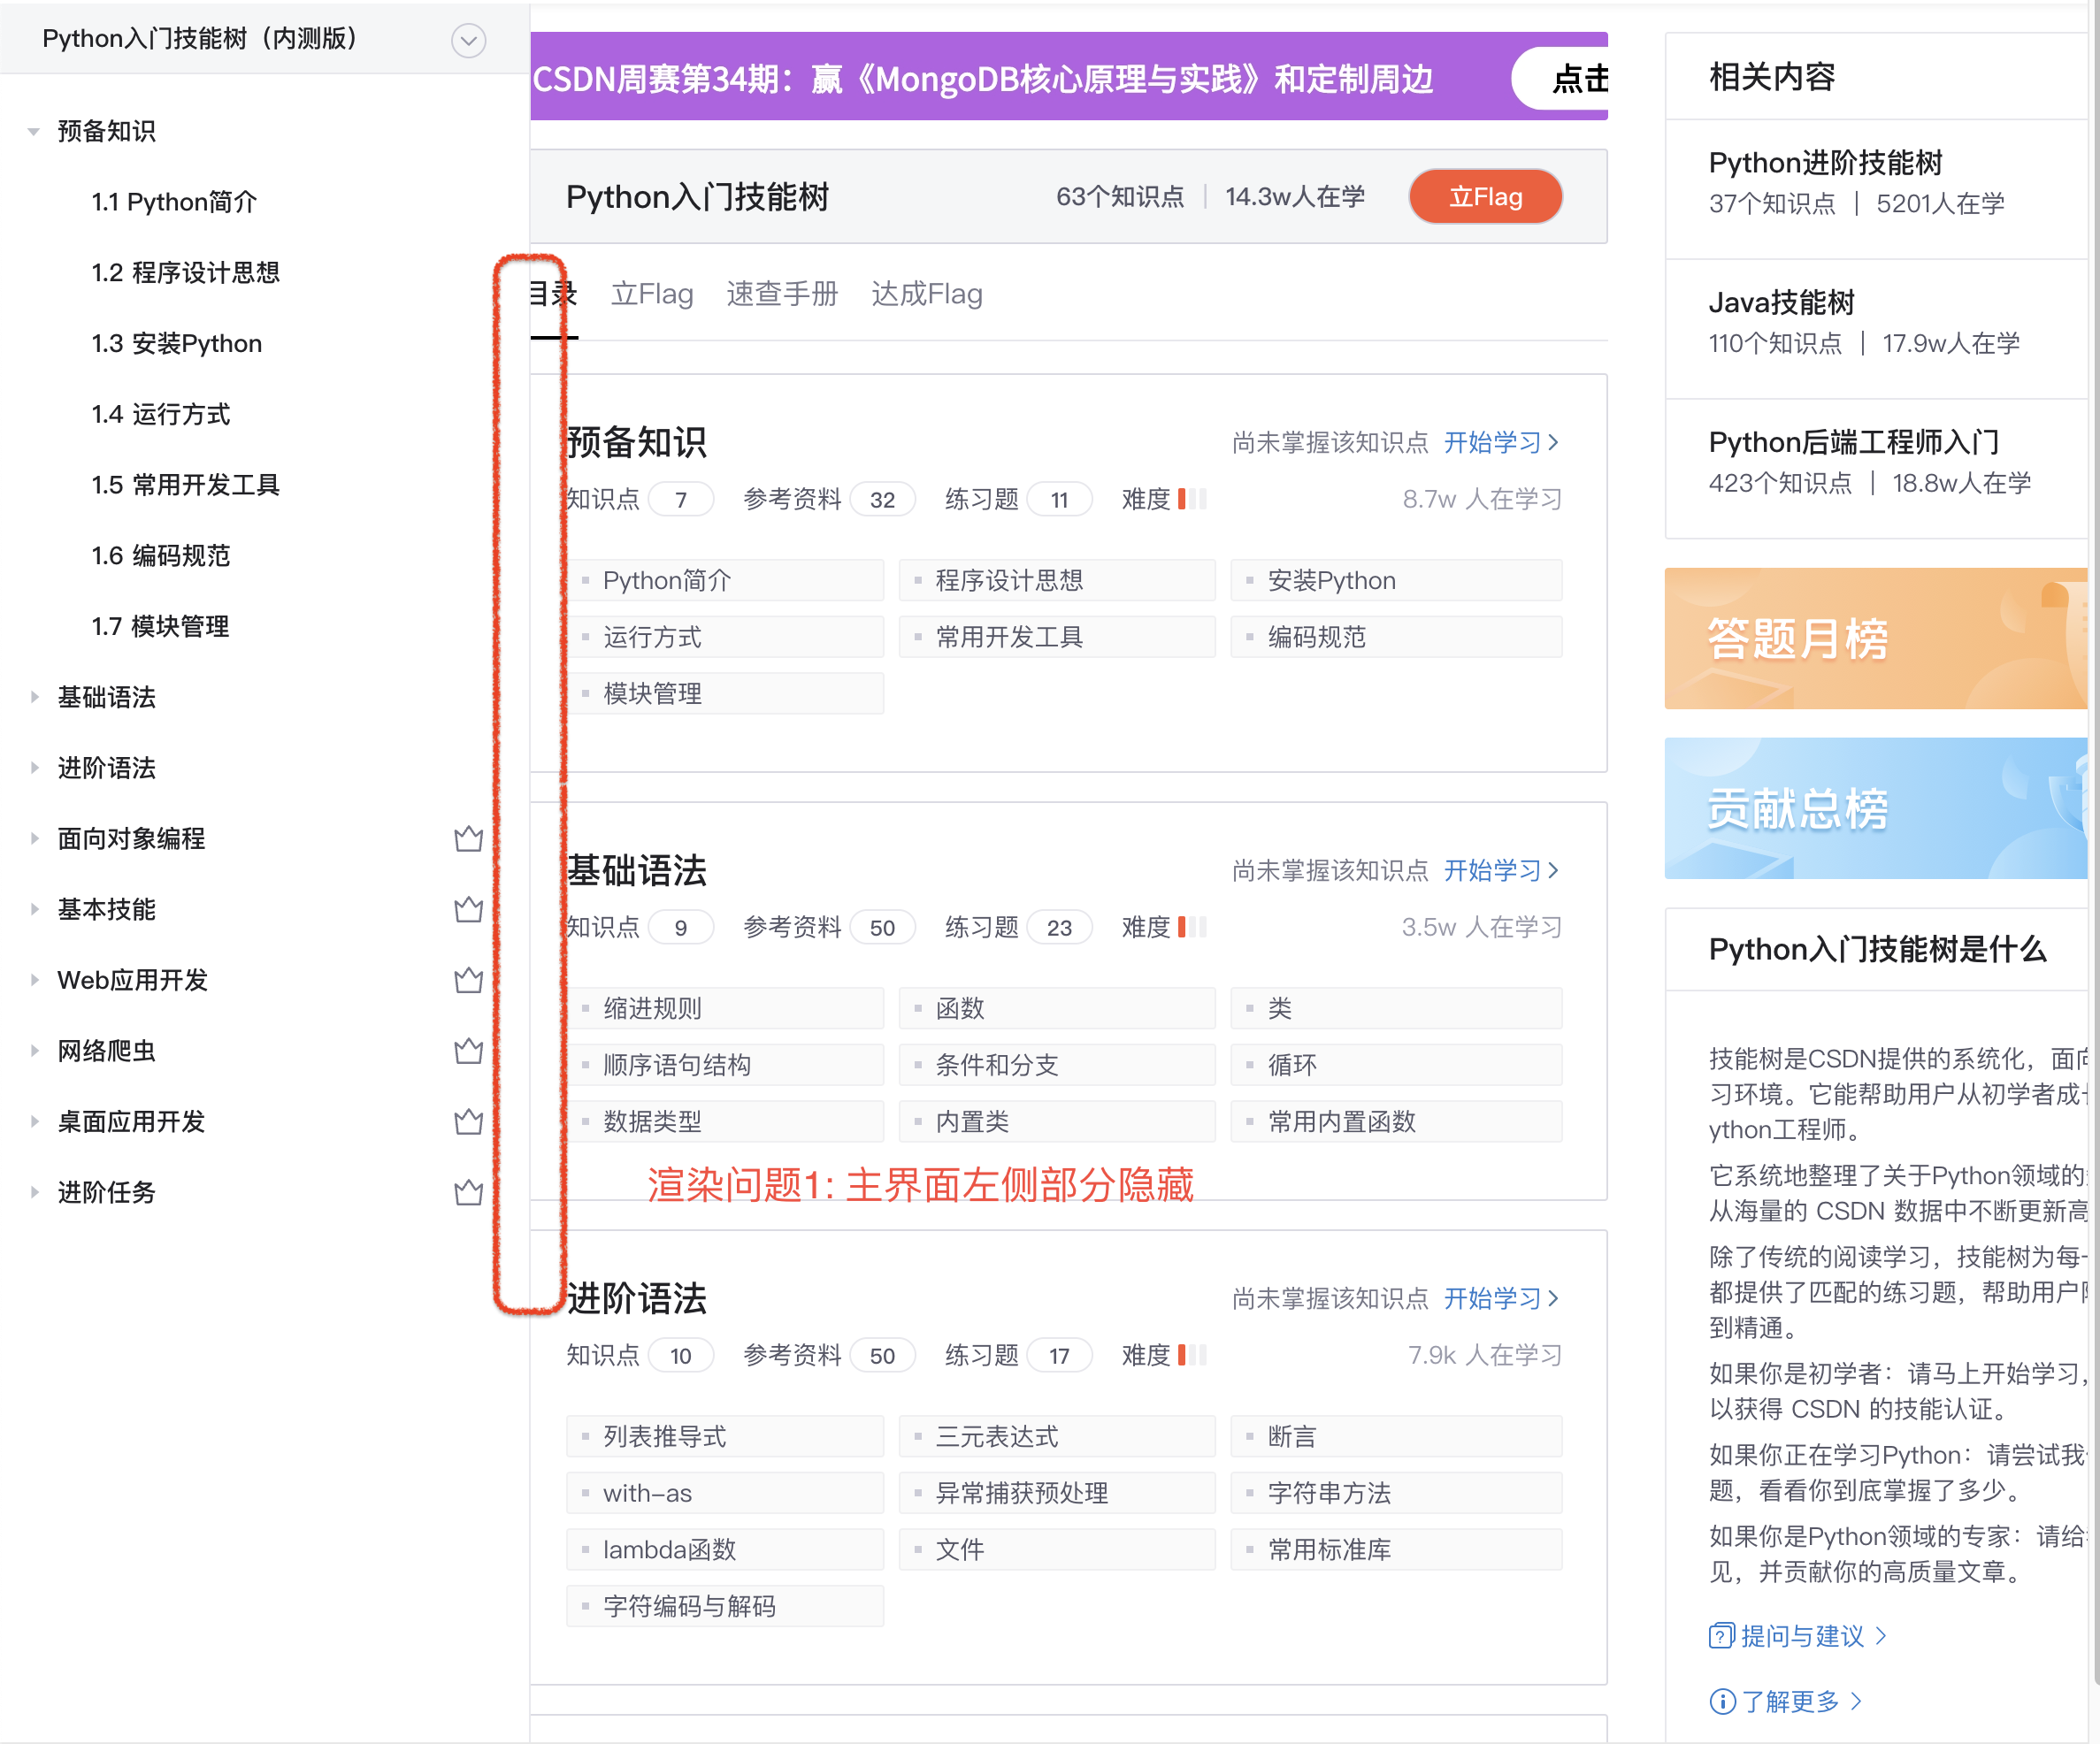
Task: Click crown icon beside Web应用开发
Action: click(x=468, y=981)
